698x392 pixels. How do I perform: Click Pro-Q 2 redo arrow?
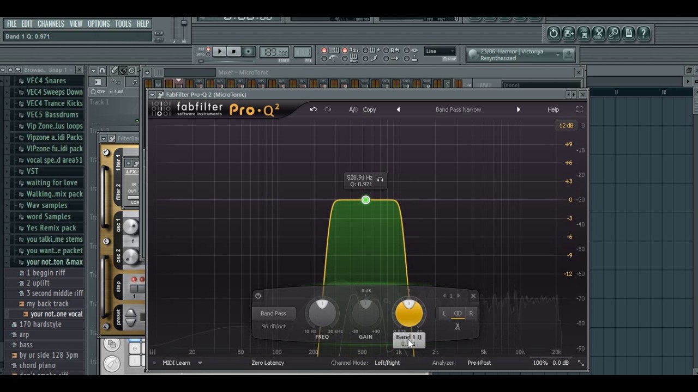pyautogui.click(x=328, y=109)
